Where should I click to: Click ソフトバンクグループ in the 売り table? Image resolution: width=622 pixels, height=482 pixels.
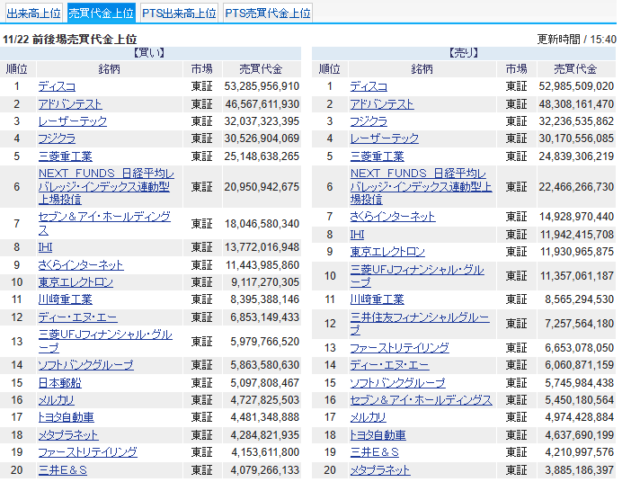[397, 383]
